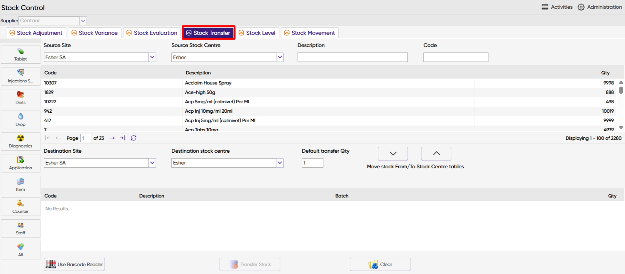This screenshot has height=274, width=625.
Task: Open the Source Stock Centre dropdown
Action: coord(280,57)
